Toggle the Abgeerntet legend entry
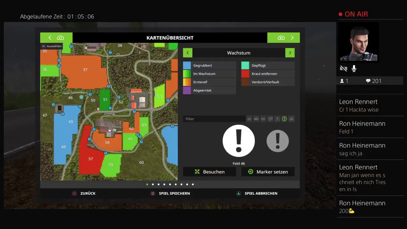Image resolution: width=407 pixels, height=229 pixels. pos(210,90)
